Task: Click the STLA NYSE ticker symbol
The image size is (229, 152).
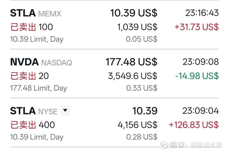Action: (x=23, y=111)
